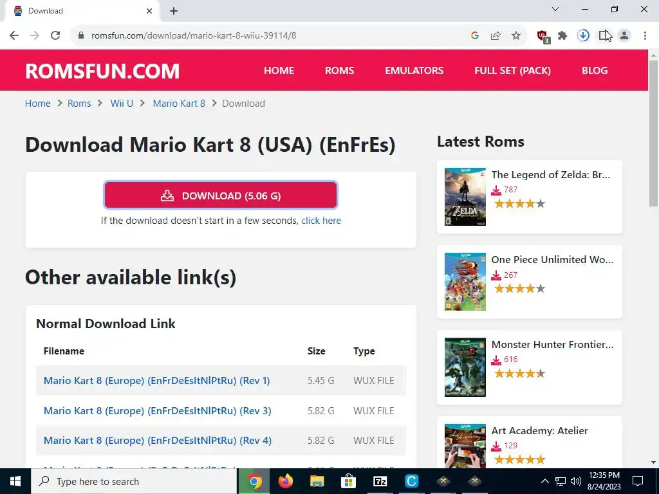Screen dimensions: 659x494
Task: Click the address bar URL
Action: coord(194,36)
